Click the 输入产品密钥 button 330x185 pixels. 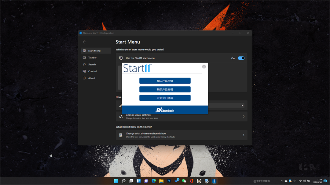[165, 81]
